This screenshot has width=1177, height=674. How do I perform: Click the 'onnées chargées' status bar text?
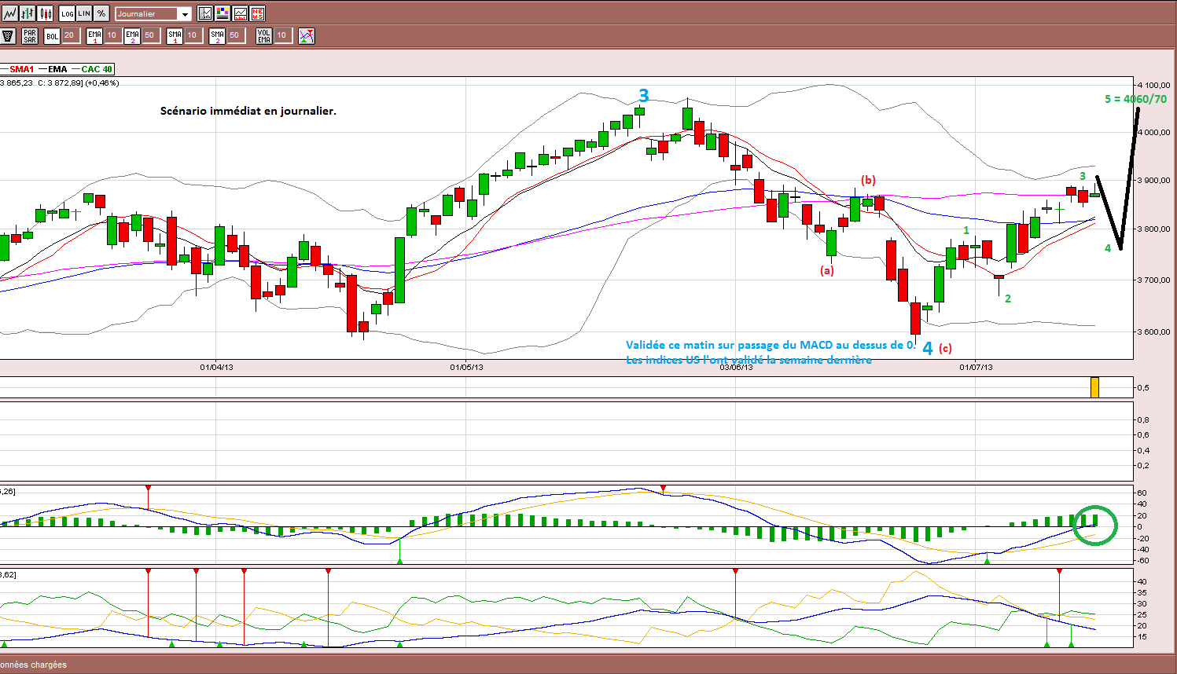coord(33,665)
